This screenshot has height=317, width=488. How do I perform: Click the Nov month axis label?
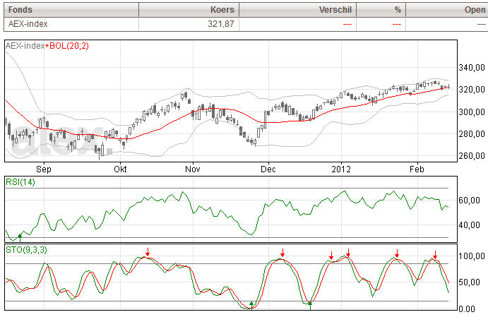pos(193,169)
